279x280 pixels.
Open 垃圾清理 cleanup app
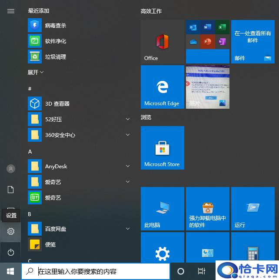(56, 57)
